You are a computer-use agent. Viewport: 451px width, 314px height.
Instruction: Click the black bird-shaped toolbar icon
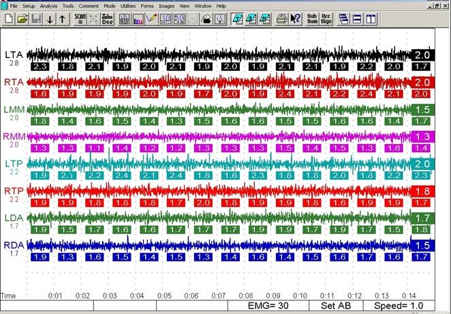click(206, 19)
